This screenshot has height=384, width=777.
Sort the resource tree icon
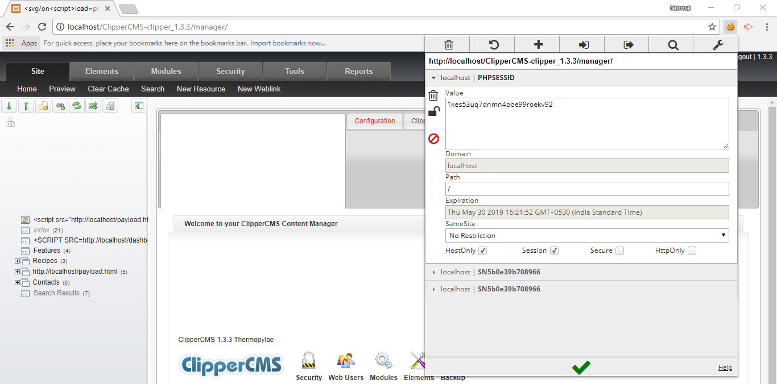(x=93, y=106)
